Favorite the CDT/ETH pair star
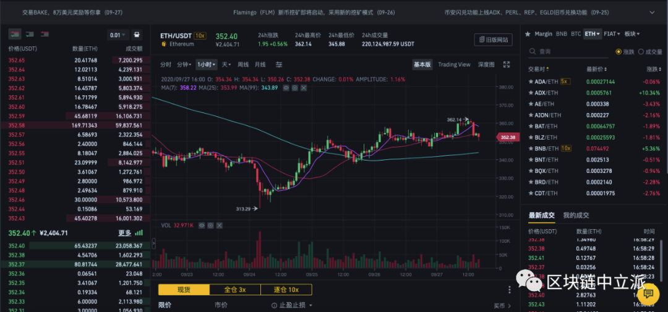 (x=531, y=193)
